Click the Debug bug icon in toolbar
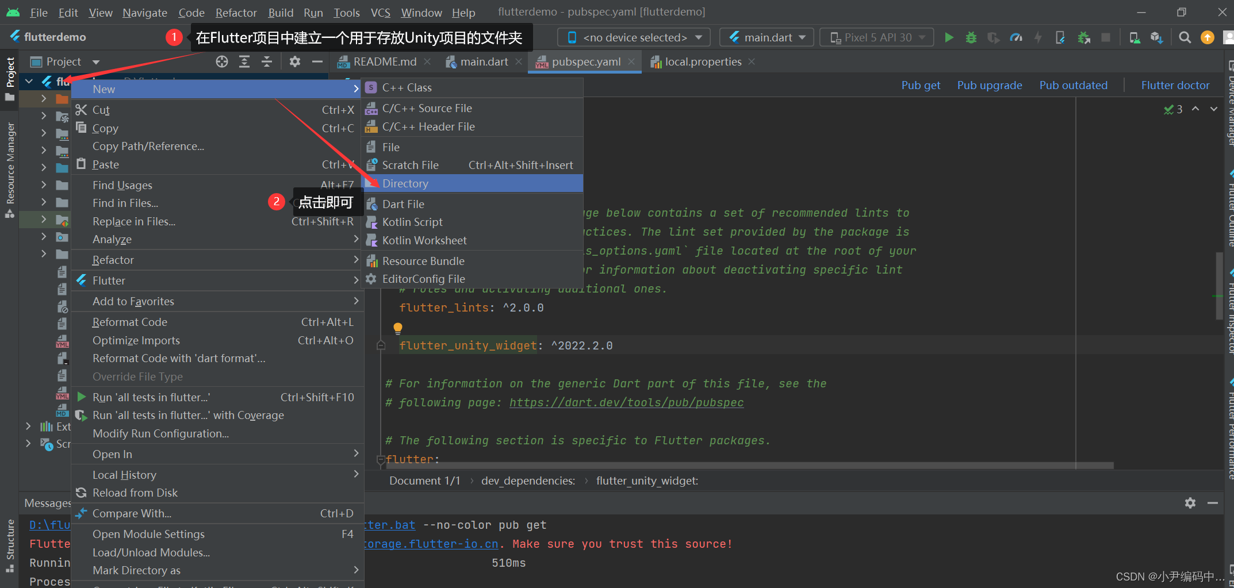1234x588 pixels. pos(971,37)
